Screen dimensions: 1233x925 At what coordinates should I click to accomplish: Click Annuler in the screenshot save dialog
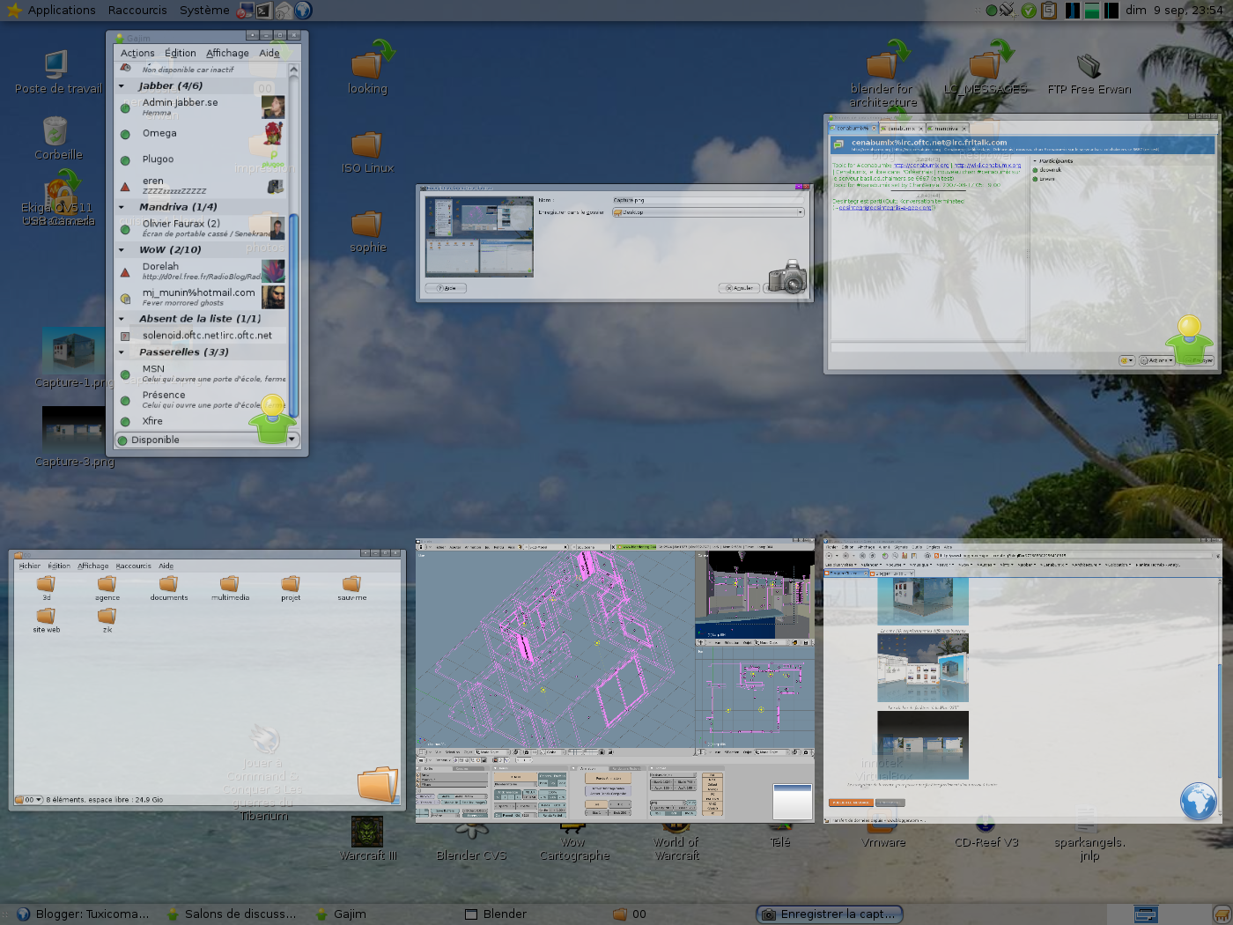coord(738,288)
